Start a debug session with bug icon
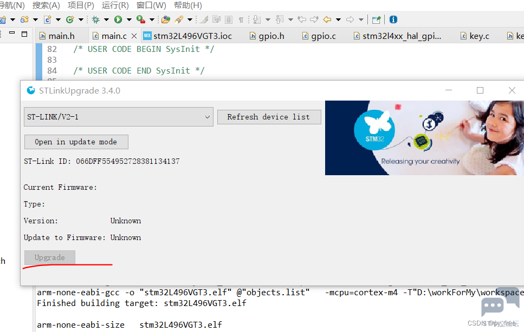Screen dimensions: 524x332 (95, 19)
